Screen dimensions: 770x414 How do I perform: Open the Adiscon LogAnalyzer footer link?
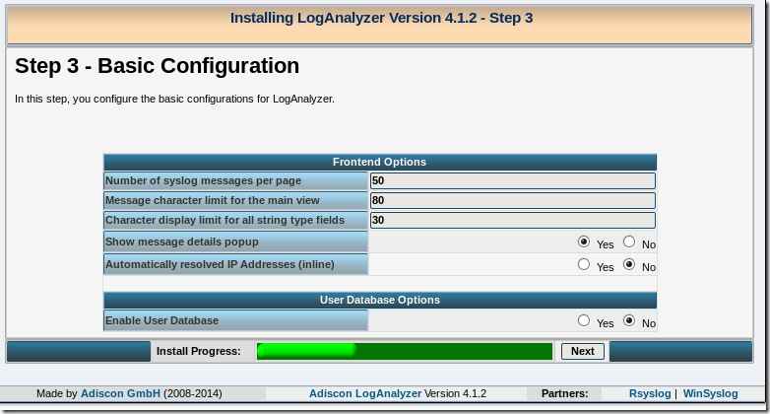365,393
